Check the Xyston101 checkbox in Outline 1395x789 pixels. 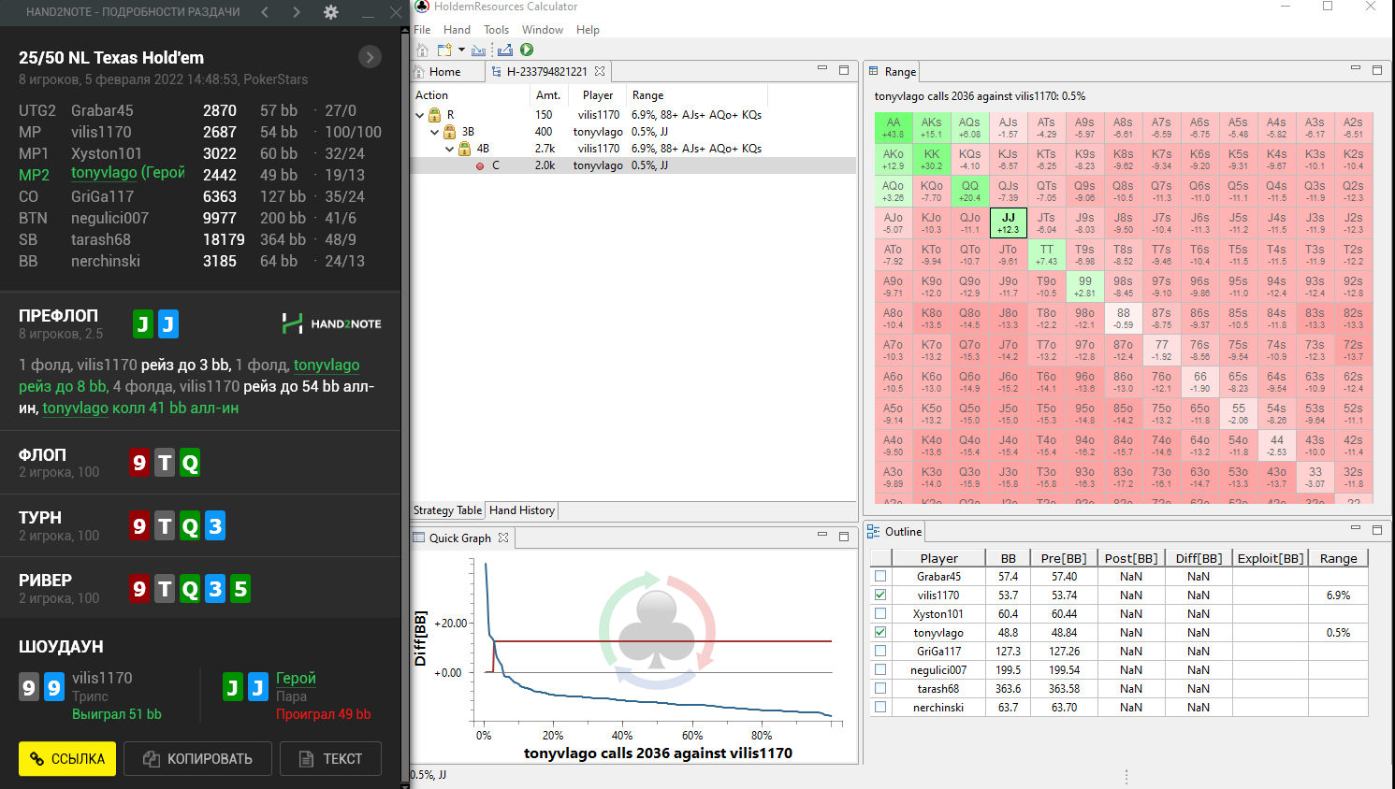click(880, 613)
